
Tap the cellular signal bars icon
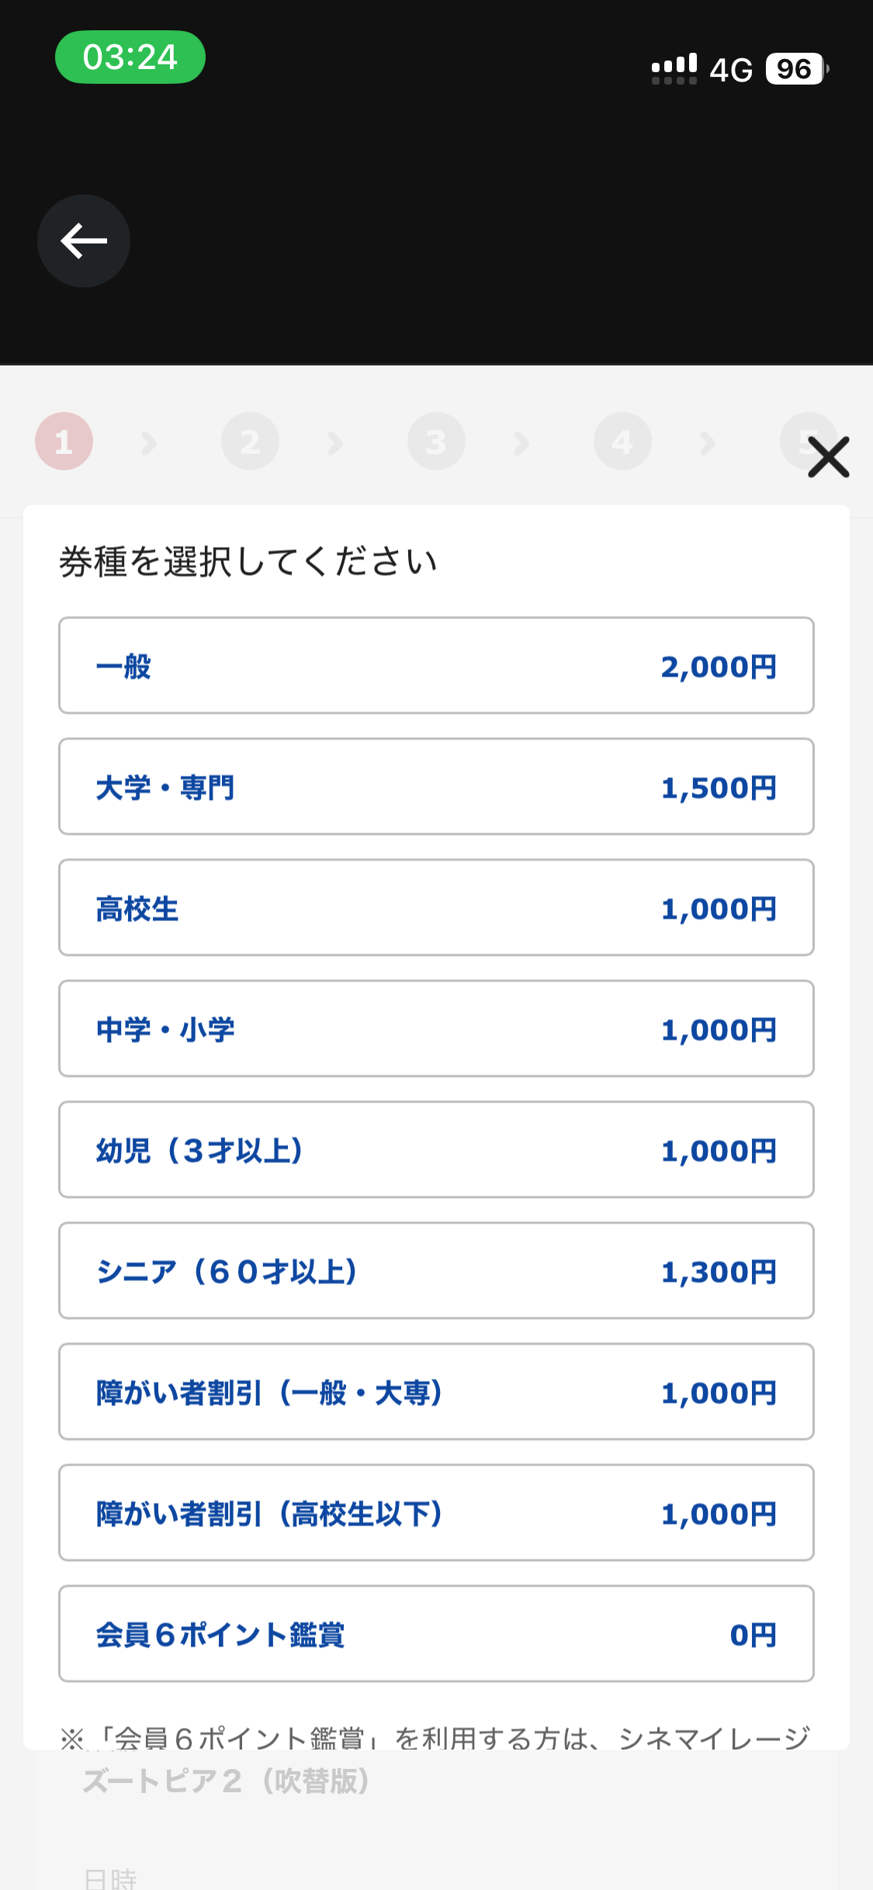tap(674, 69)
